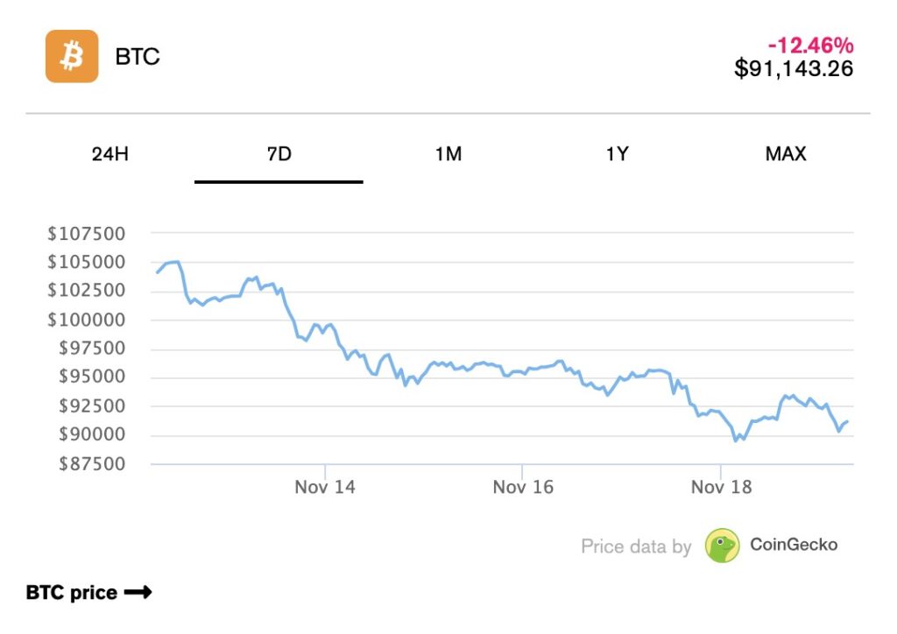The height and width of the screenshot is (634, 897).
Task: Click the BTC ticker label
Action: (x=138, y=57)
